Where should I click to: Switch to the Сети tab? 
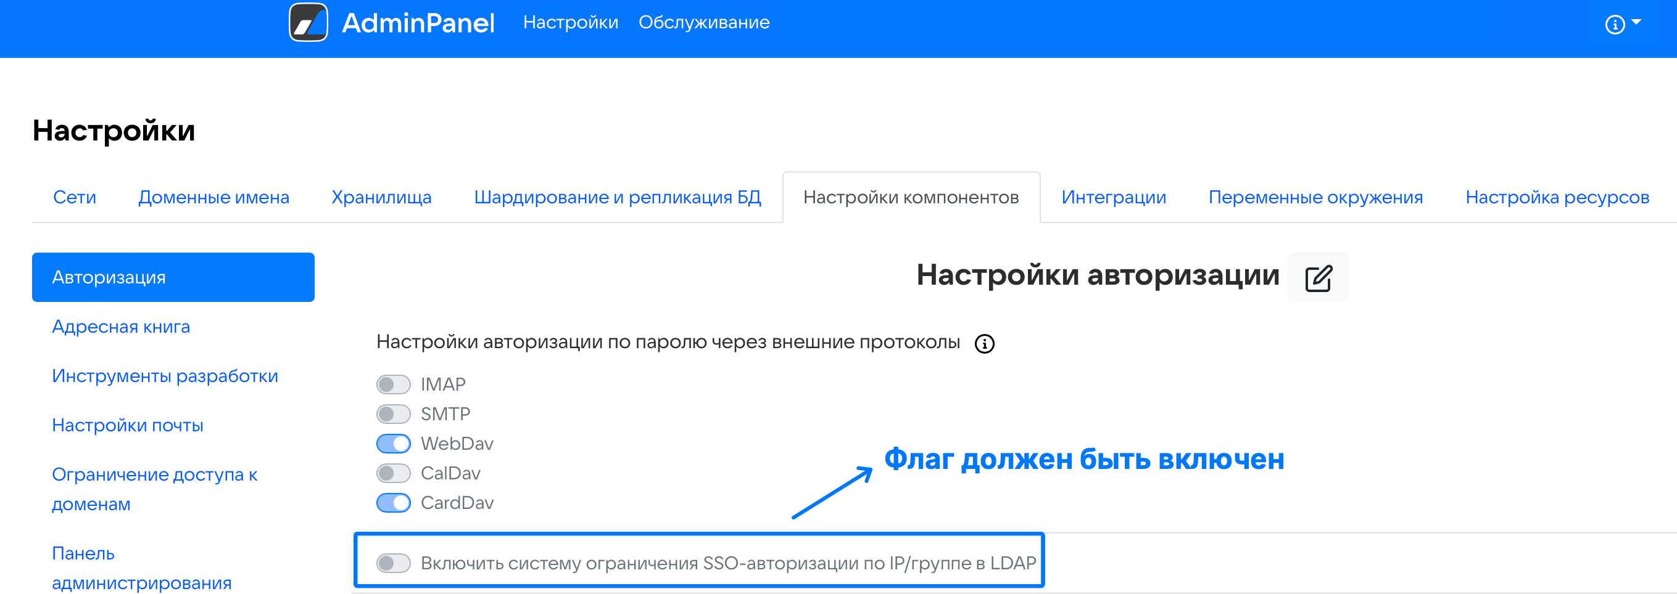74,197
